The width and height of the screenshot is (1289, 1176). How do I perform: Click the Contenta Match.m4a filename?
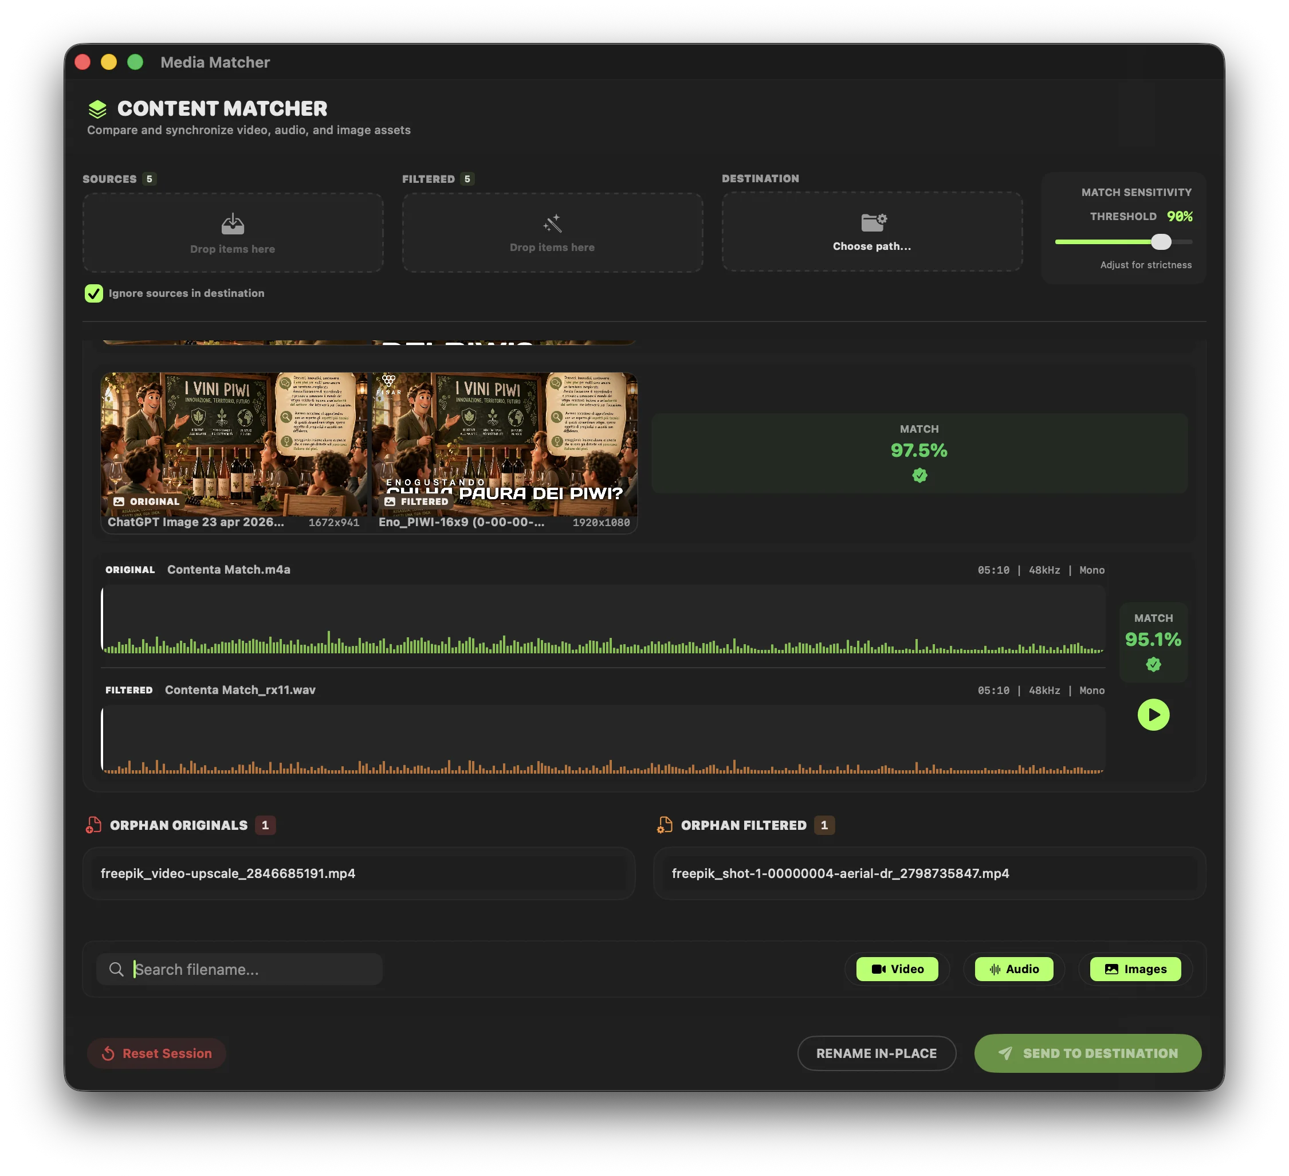229,569
